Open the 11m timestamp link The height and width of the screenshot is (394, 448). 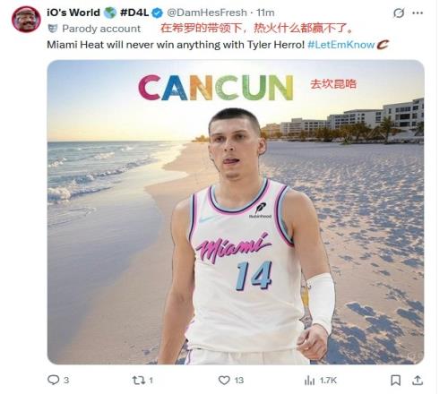[x=265, y=13]
